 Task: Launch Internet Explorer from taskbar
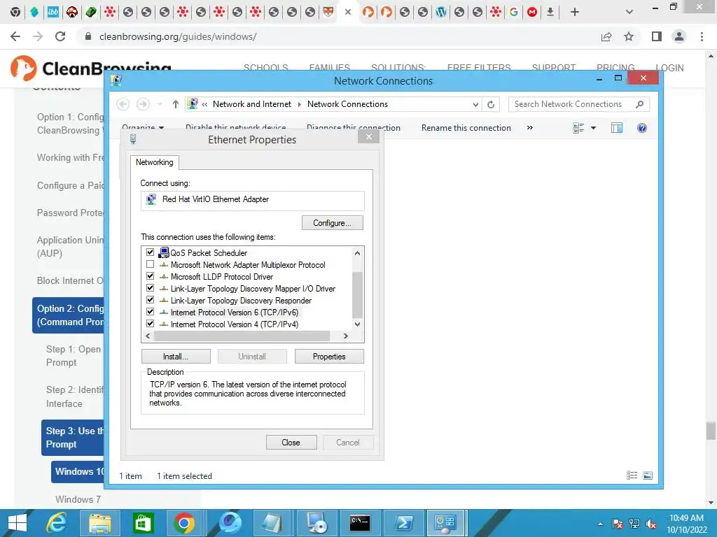tap(57, 523)
